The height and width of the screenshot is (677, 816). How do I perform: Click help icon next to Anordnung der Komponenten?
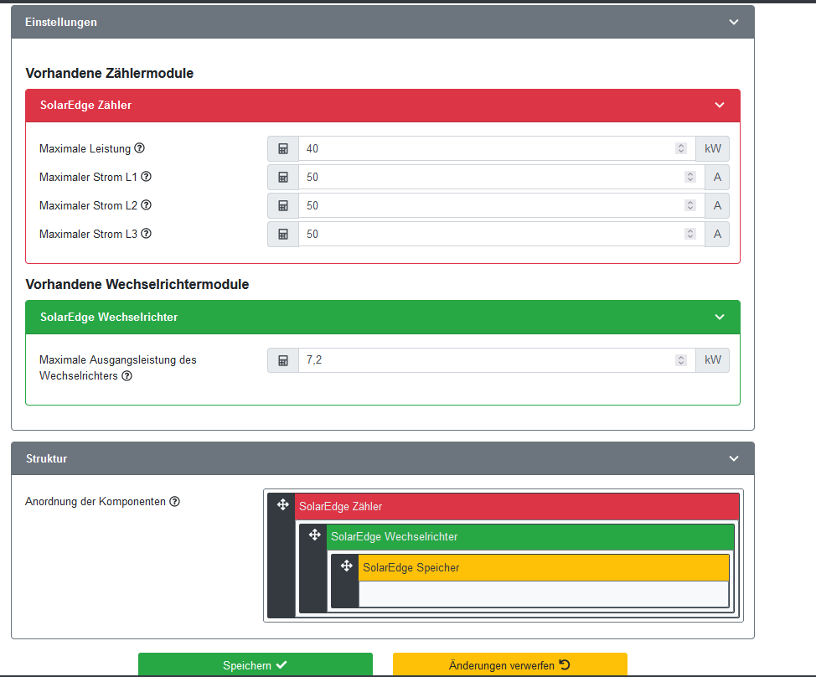[174, 502]
